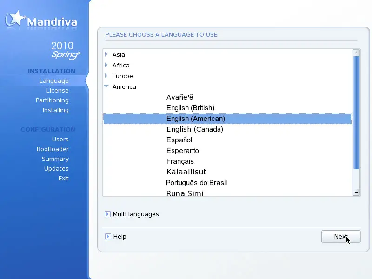Expand the Africa language group
372x279 pixels.
(106, 65)
